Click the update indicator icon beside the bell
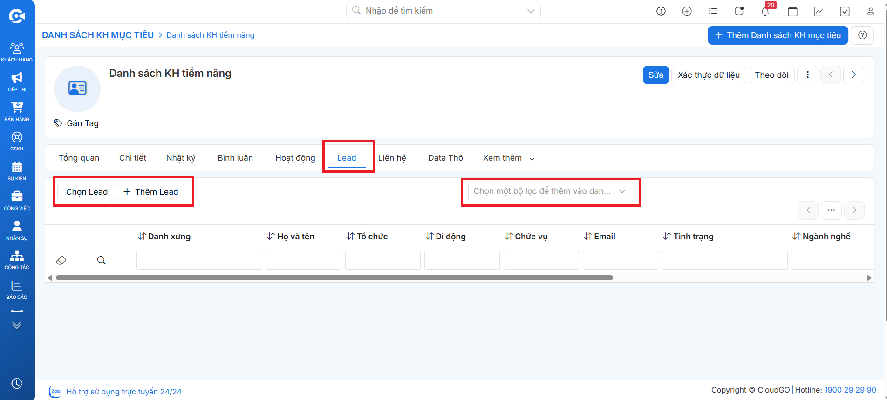This screenshot has height=400, width=887. pyautogui.click(x=739, y=11)
